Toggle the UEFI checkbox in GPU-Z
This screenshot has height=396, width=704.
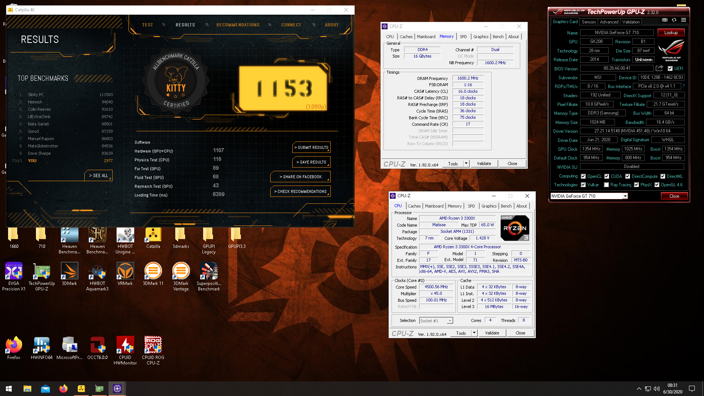coord(670,69)
